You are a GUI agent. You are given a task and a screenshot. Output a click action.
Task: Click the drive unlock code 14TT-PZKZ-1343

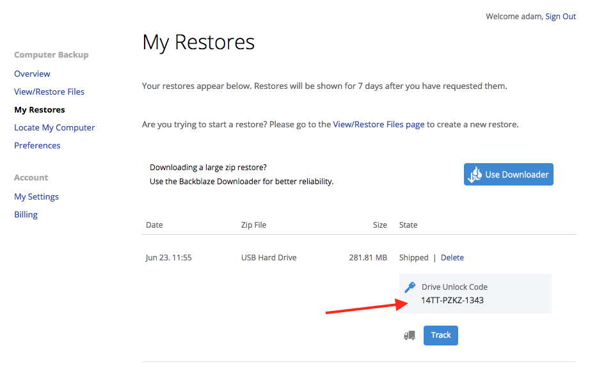452,300
